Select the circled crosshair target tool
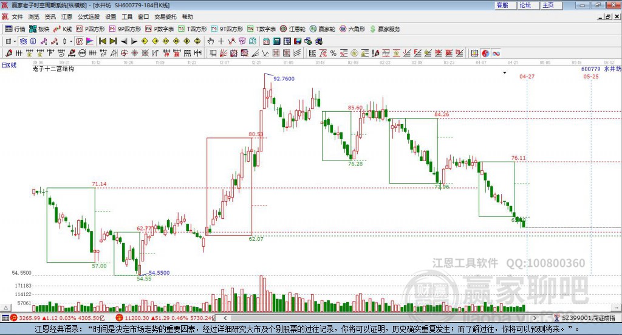622x335 pixels. point(124,53)
